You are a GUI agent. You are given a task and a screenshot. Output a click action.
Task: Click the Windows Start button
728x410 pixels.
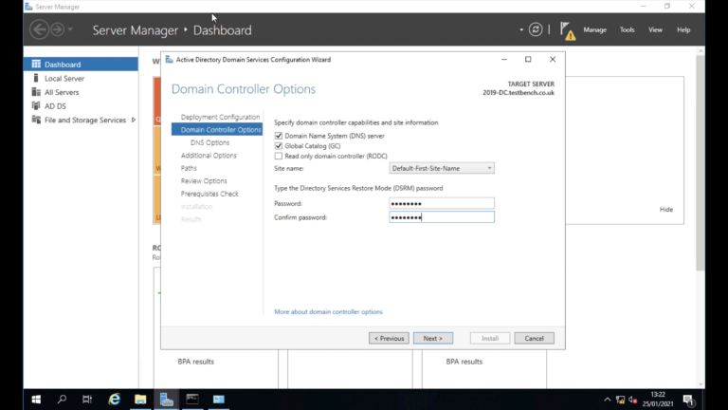pyautogui.click(x=36, y=400)
